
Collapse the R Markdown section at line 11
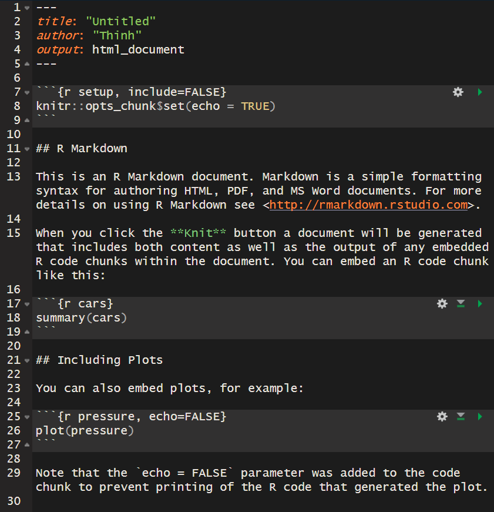(27, 149)
